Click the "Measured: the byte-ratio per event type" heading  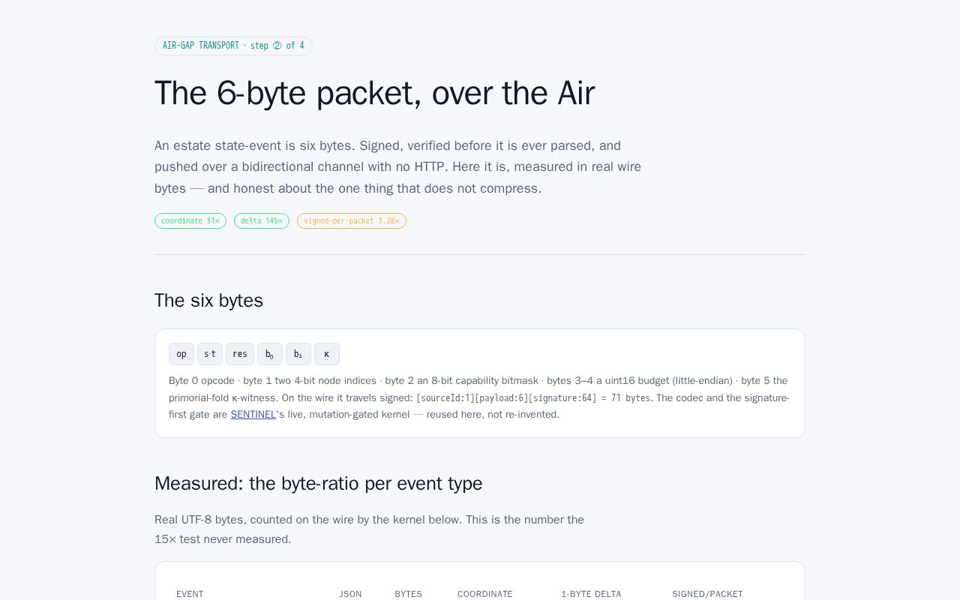[x=318, y=484]
